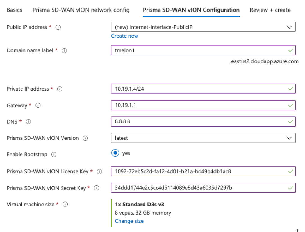
Task: Switch to the Basics tab
Action: pyautogui.click(x=14, y=10)
